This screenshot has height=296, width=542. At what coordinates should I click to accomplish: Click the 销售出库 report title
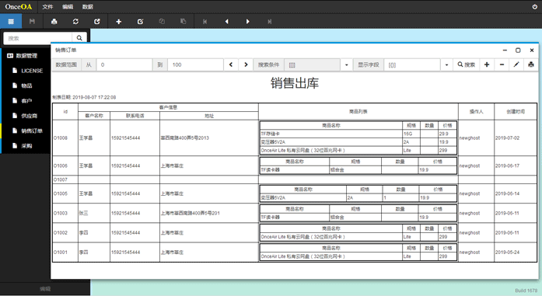[x=295, y=83]
